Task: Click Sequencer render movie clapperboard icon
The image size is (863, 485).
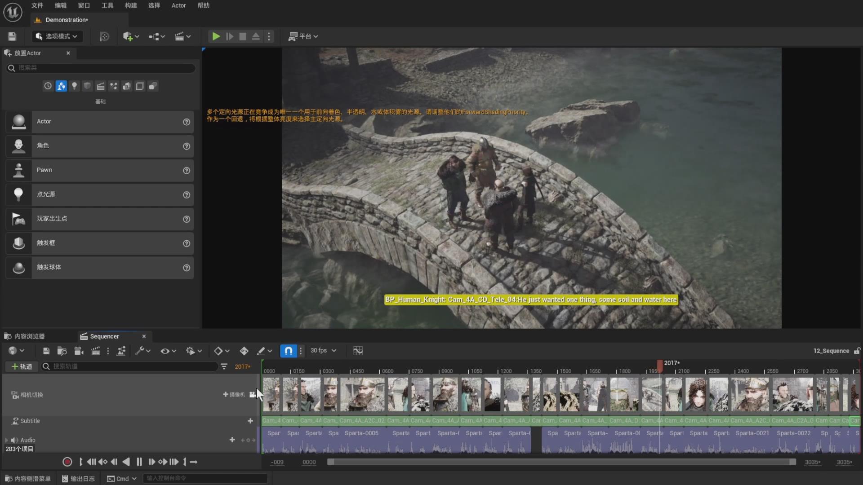Action: coord(96,351)
